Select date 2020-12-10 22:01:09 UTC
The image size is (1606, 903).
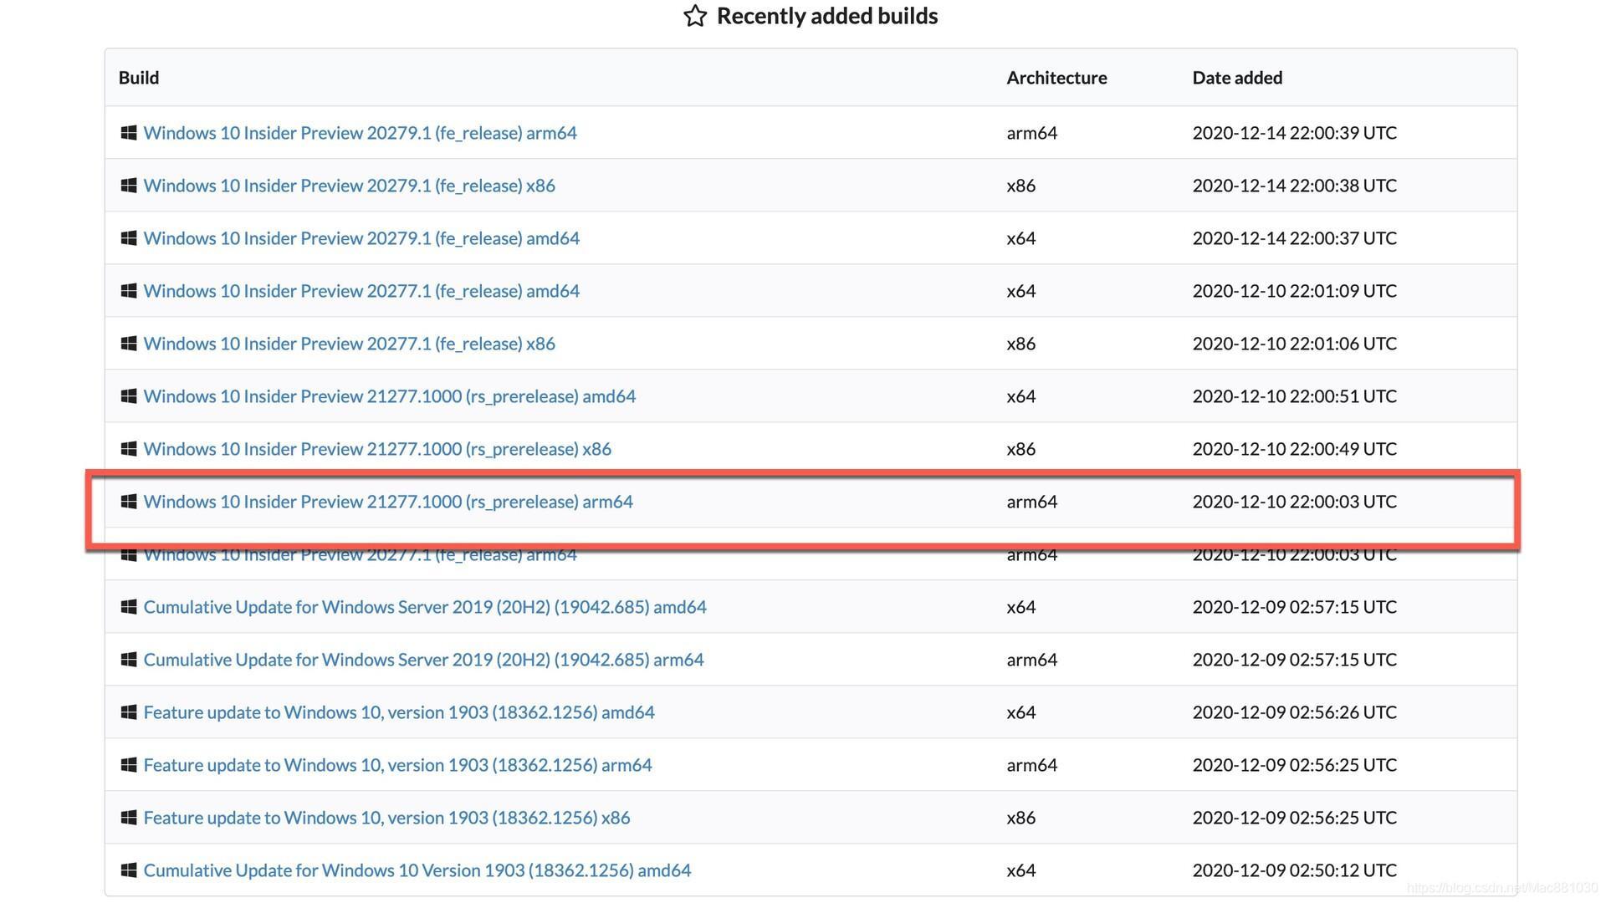(1294, 291)
